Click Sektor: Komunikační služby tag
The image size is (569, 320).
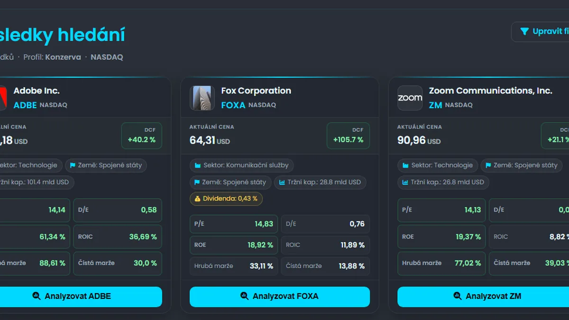point(242,165)
